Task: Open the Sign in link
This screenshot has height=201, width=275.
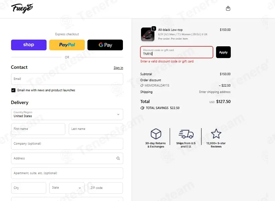Action: 118,68
